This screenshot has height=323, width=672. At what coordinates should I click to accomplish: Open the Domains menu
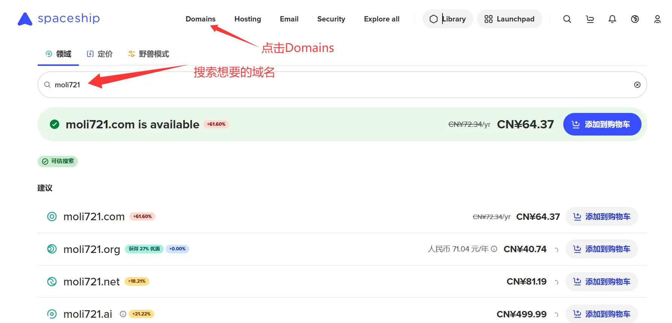201,19
